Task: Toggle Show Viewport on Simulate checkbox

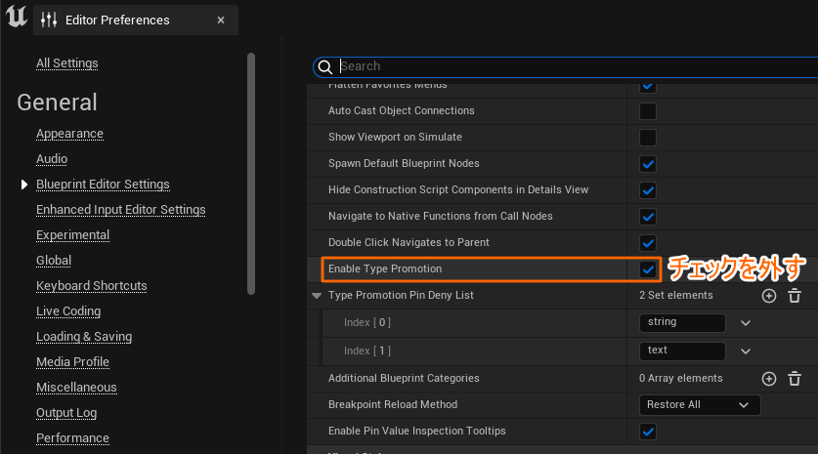Action: point(647,138)
